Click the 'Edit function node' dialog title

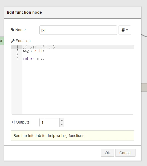24,12
